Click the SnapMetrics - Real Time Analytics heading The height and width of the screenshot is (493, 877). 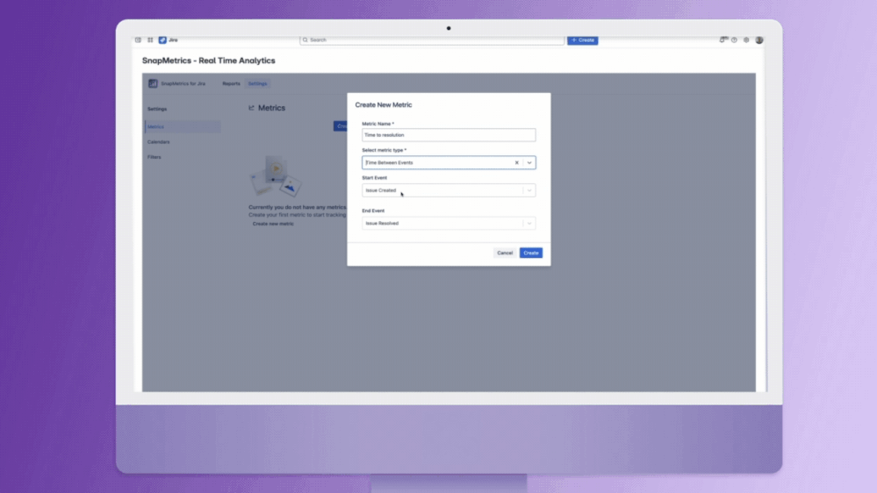(x=209, y=61)
